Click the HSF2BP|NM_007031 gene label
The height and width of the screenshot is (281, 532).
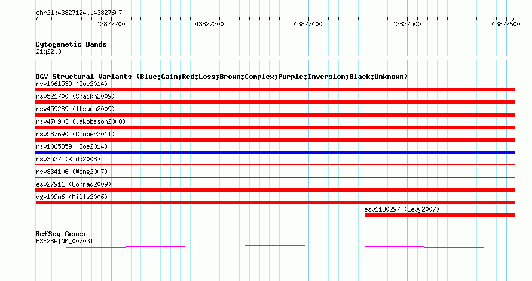[65, 242]
